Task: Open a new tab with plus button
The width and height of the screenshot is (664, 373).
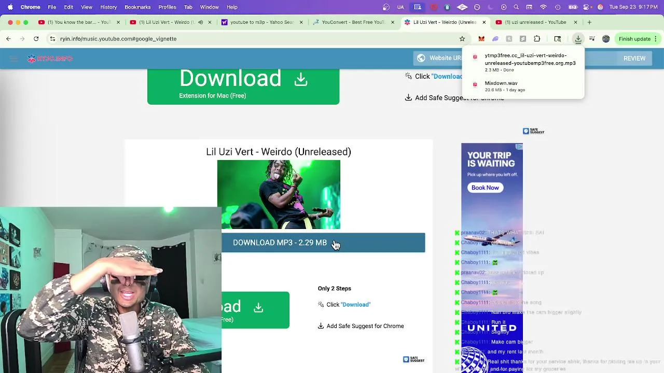Action: [589, 22]
